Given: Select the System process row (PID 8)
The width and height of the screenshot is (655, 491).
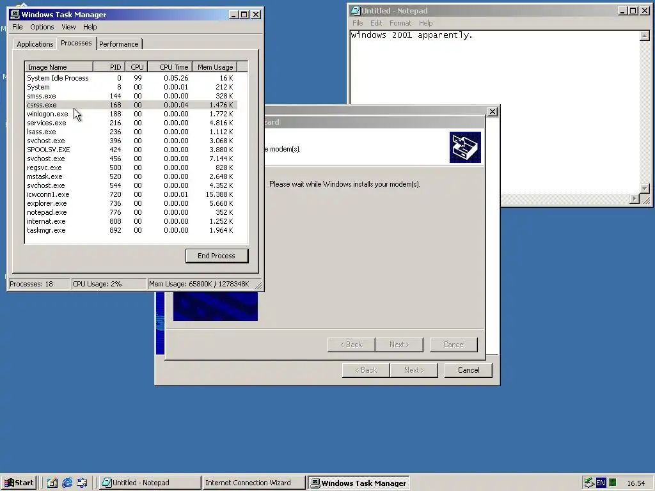Looking at the screenshot, I should (x=131, y=87).
